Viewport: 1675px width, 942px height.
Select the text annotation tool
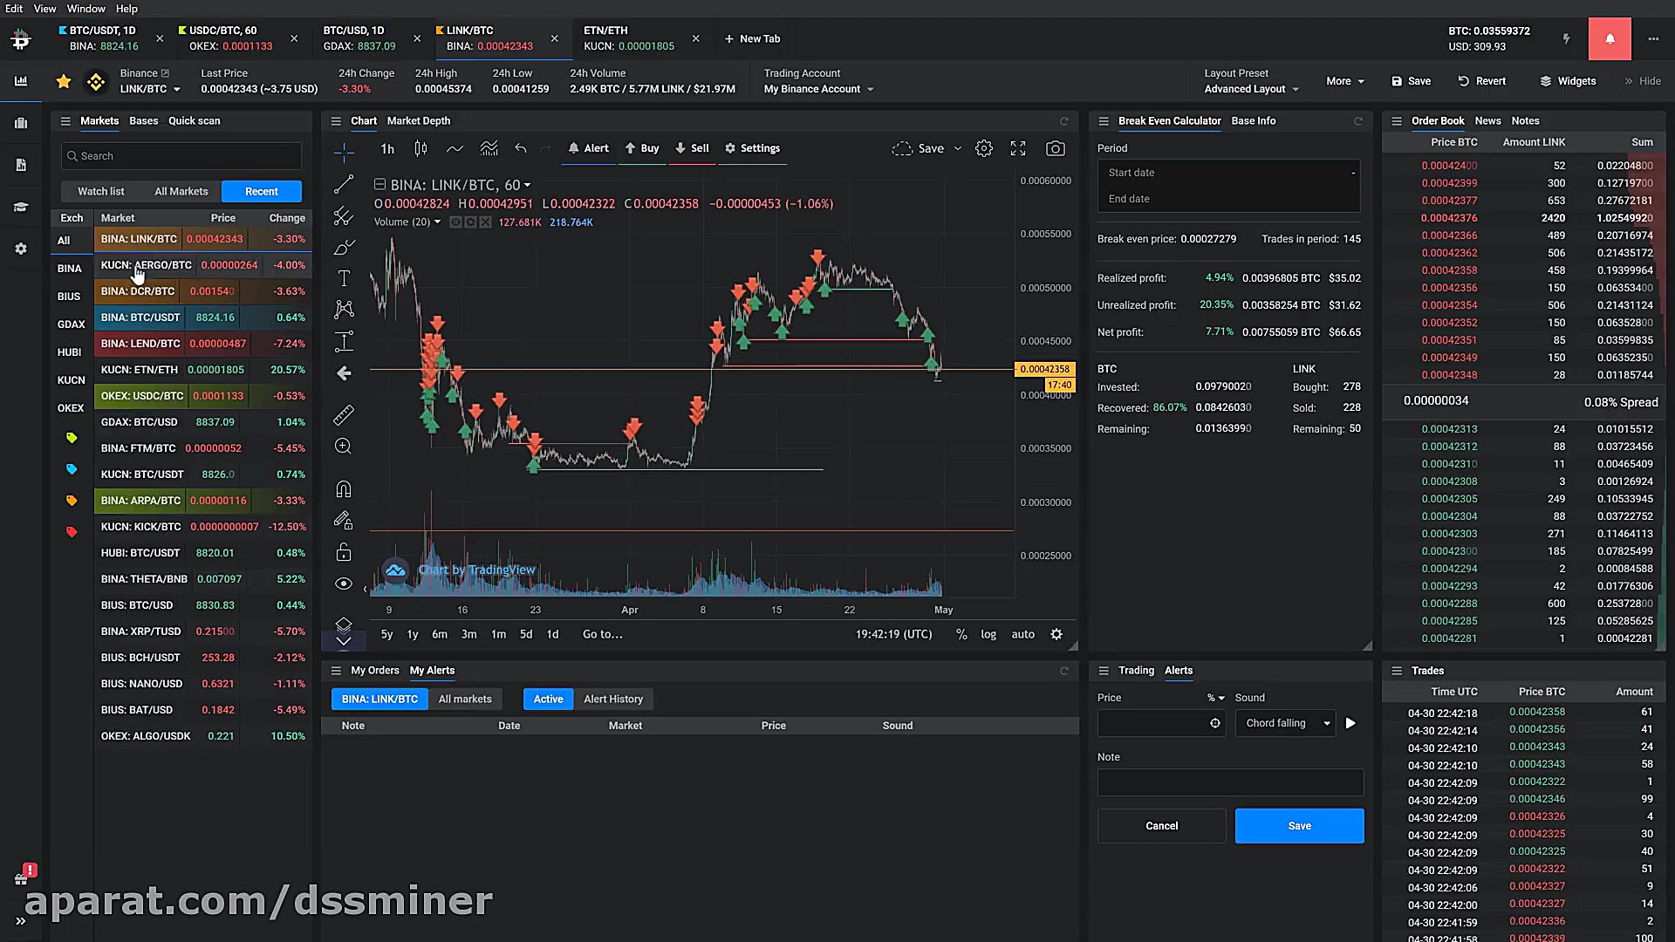coord(344,278)
